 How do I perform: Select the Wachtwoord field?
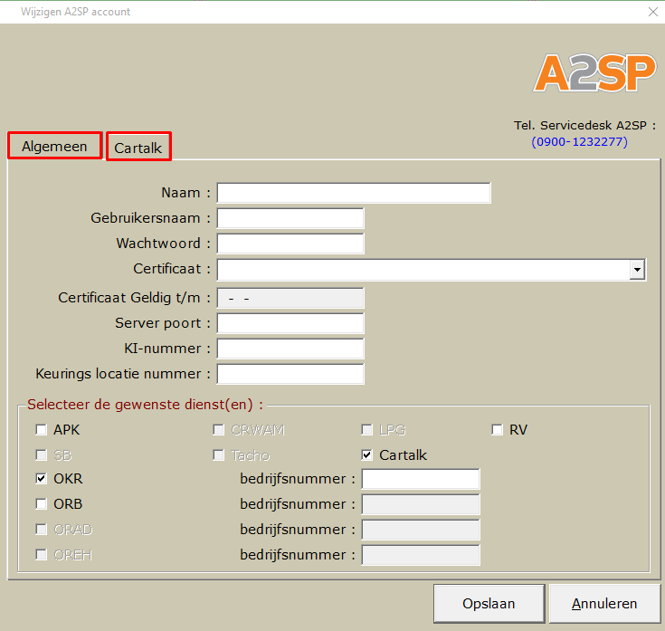click(290, 244)
